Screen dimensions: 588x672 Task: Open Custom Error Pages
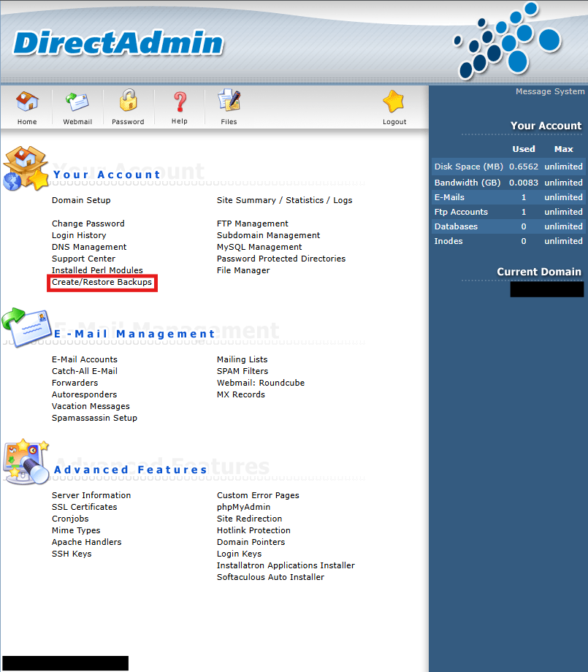click(x=258, y=495)
